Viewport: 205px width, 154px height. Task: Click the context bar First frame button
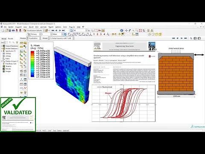[x=173, y=38]
